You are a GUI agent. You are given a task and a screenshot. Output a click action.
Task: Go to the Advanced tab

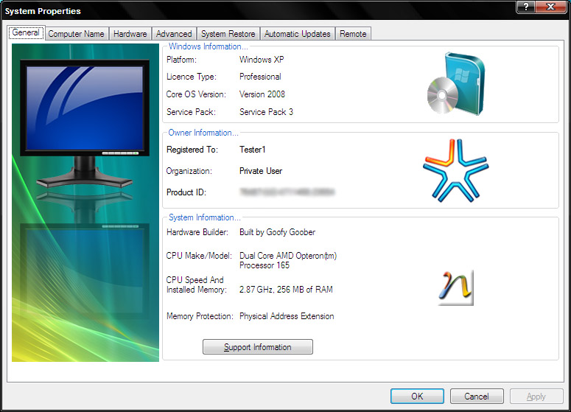pos(174,34)
